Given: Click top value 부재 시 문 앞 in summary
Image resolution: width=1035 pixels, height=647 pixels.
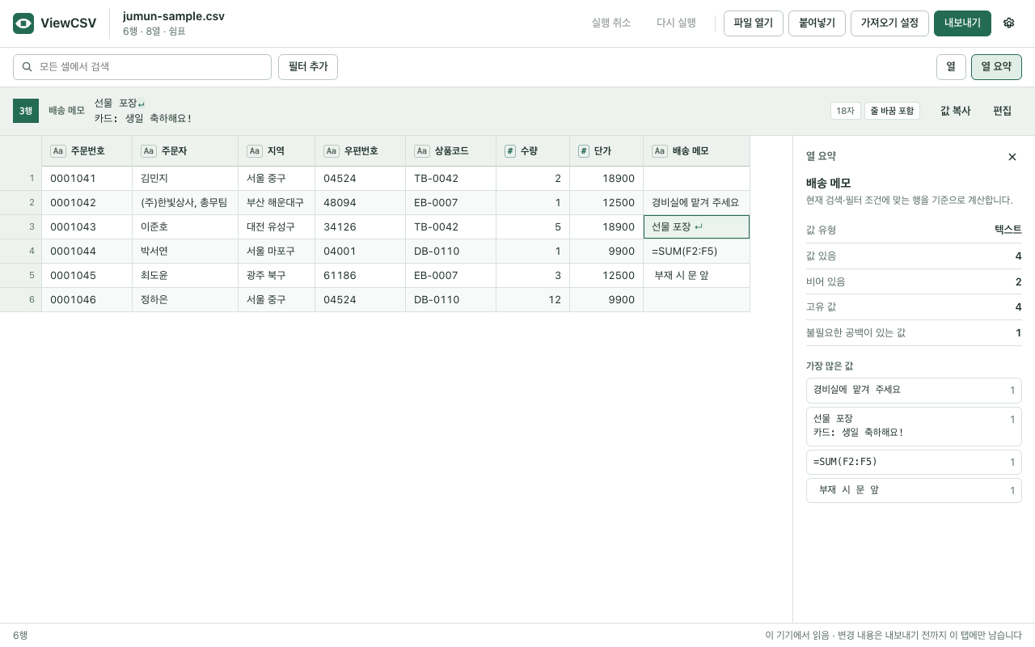Looking at the screenshot, I should 914,491.
